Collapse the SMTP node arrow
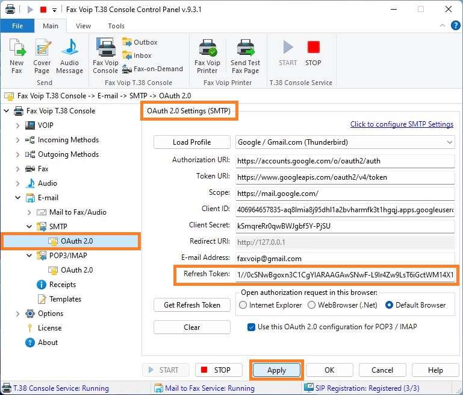This screenshot has height=395, width=463. click(30, 227)
